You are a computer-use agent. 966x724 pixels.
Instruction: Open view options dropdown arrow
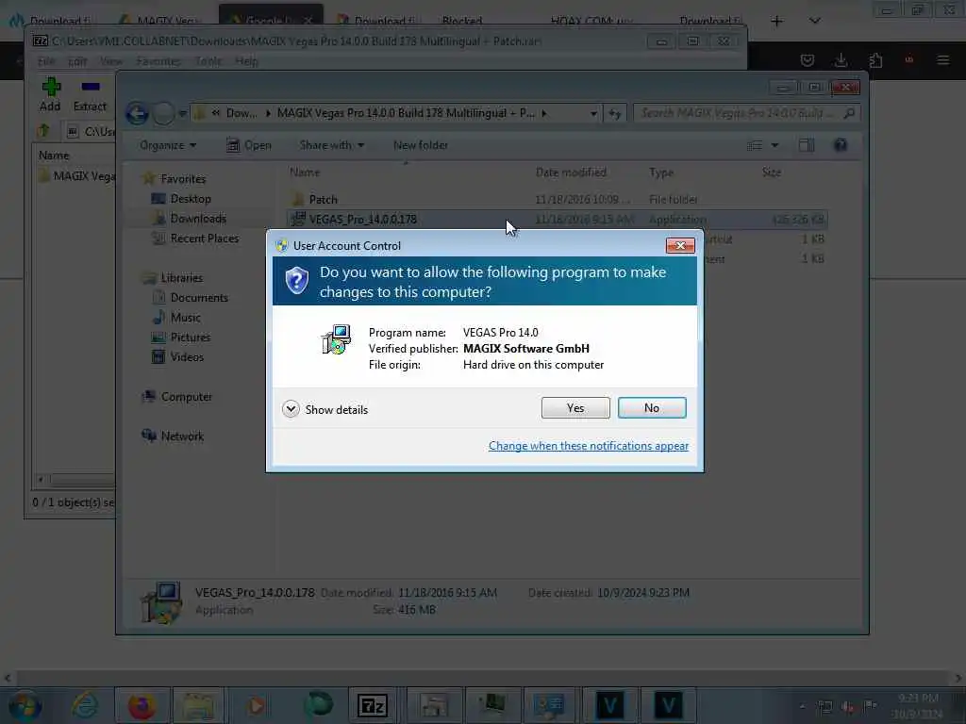coord(775,145)
